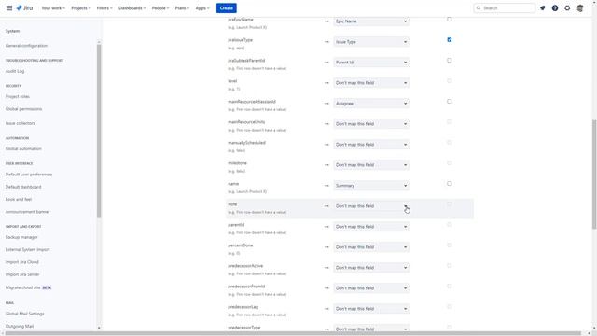Image resolution: width=597 pixels, height=336 pixels.
Task: Uncheck the jiraIssueType checkbox
Action: pos(450,39)
